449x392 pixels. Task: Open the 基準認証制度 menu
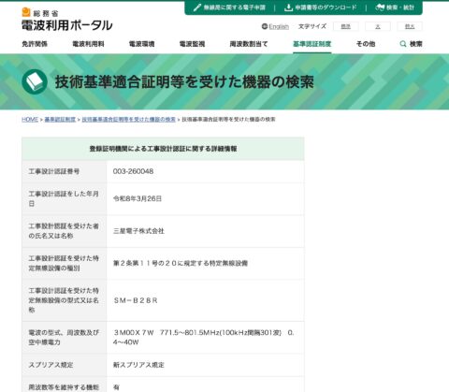pos(312,44)
